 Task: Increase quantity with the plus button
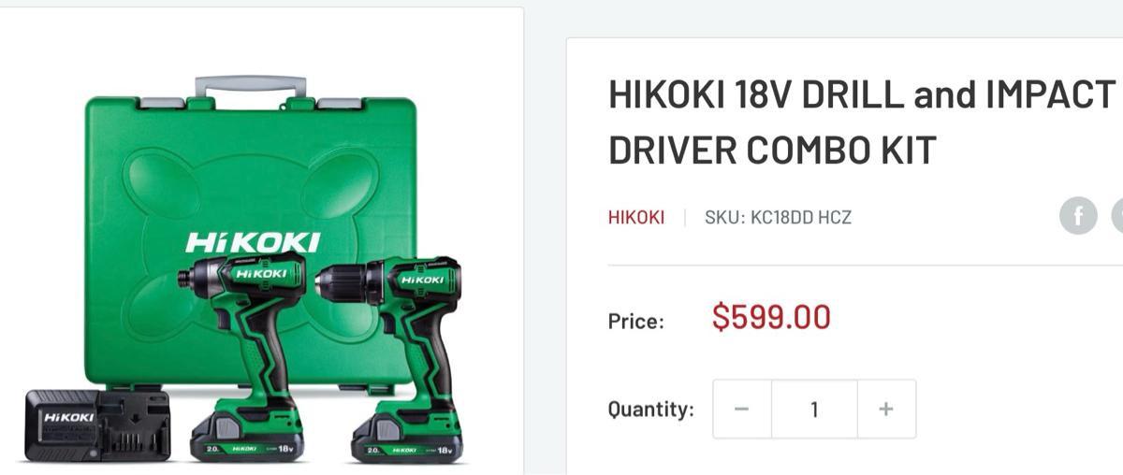pos(886,410)
